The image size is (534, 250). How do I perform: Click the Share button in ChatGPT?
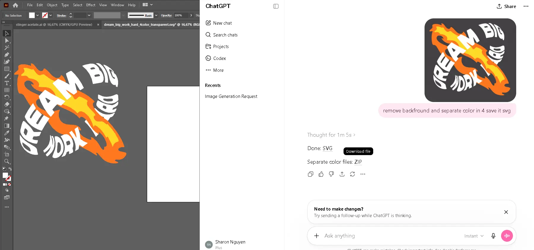point(506,6)
